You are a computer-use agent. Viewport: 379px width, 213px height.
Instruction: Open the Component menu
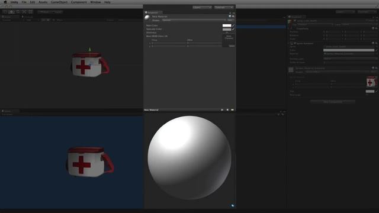pos(79,2)
